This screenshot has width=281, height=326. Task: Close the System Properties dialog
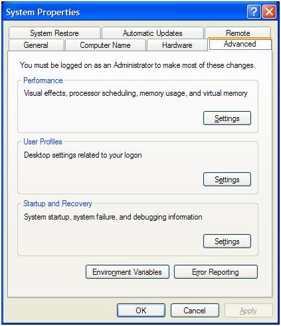click(x=269, y=11)
